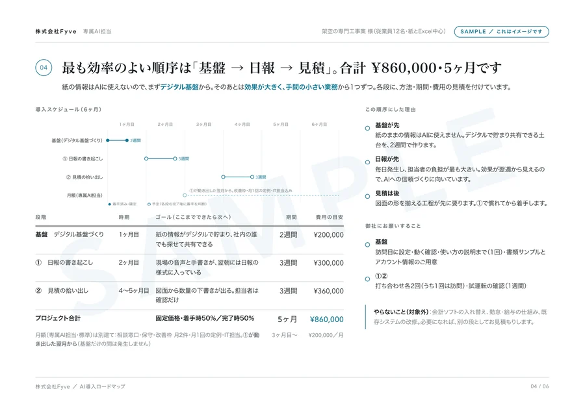Click end marker of ② 見積の拾い出し bar
The image size is (585, 413).
coord(252,177)
